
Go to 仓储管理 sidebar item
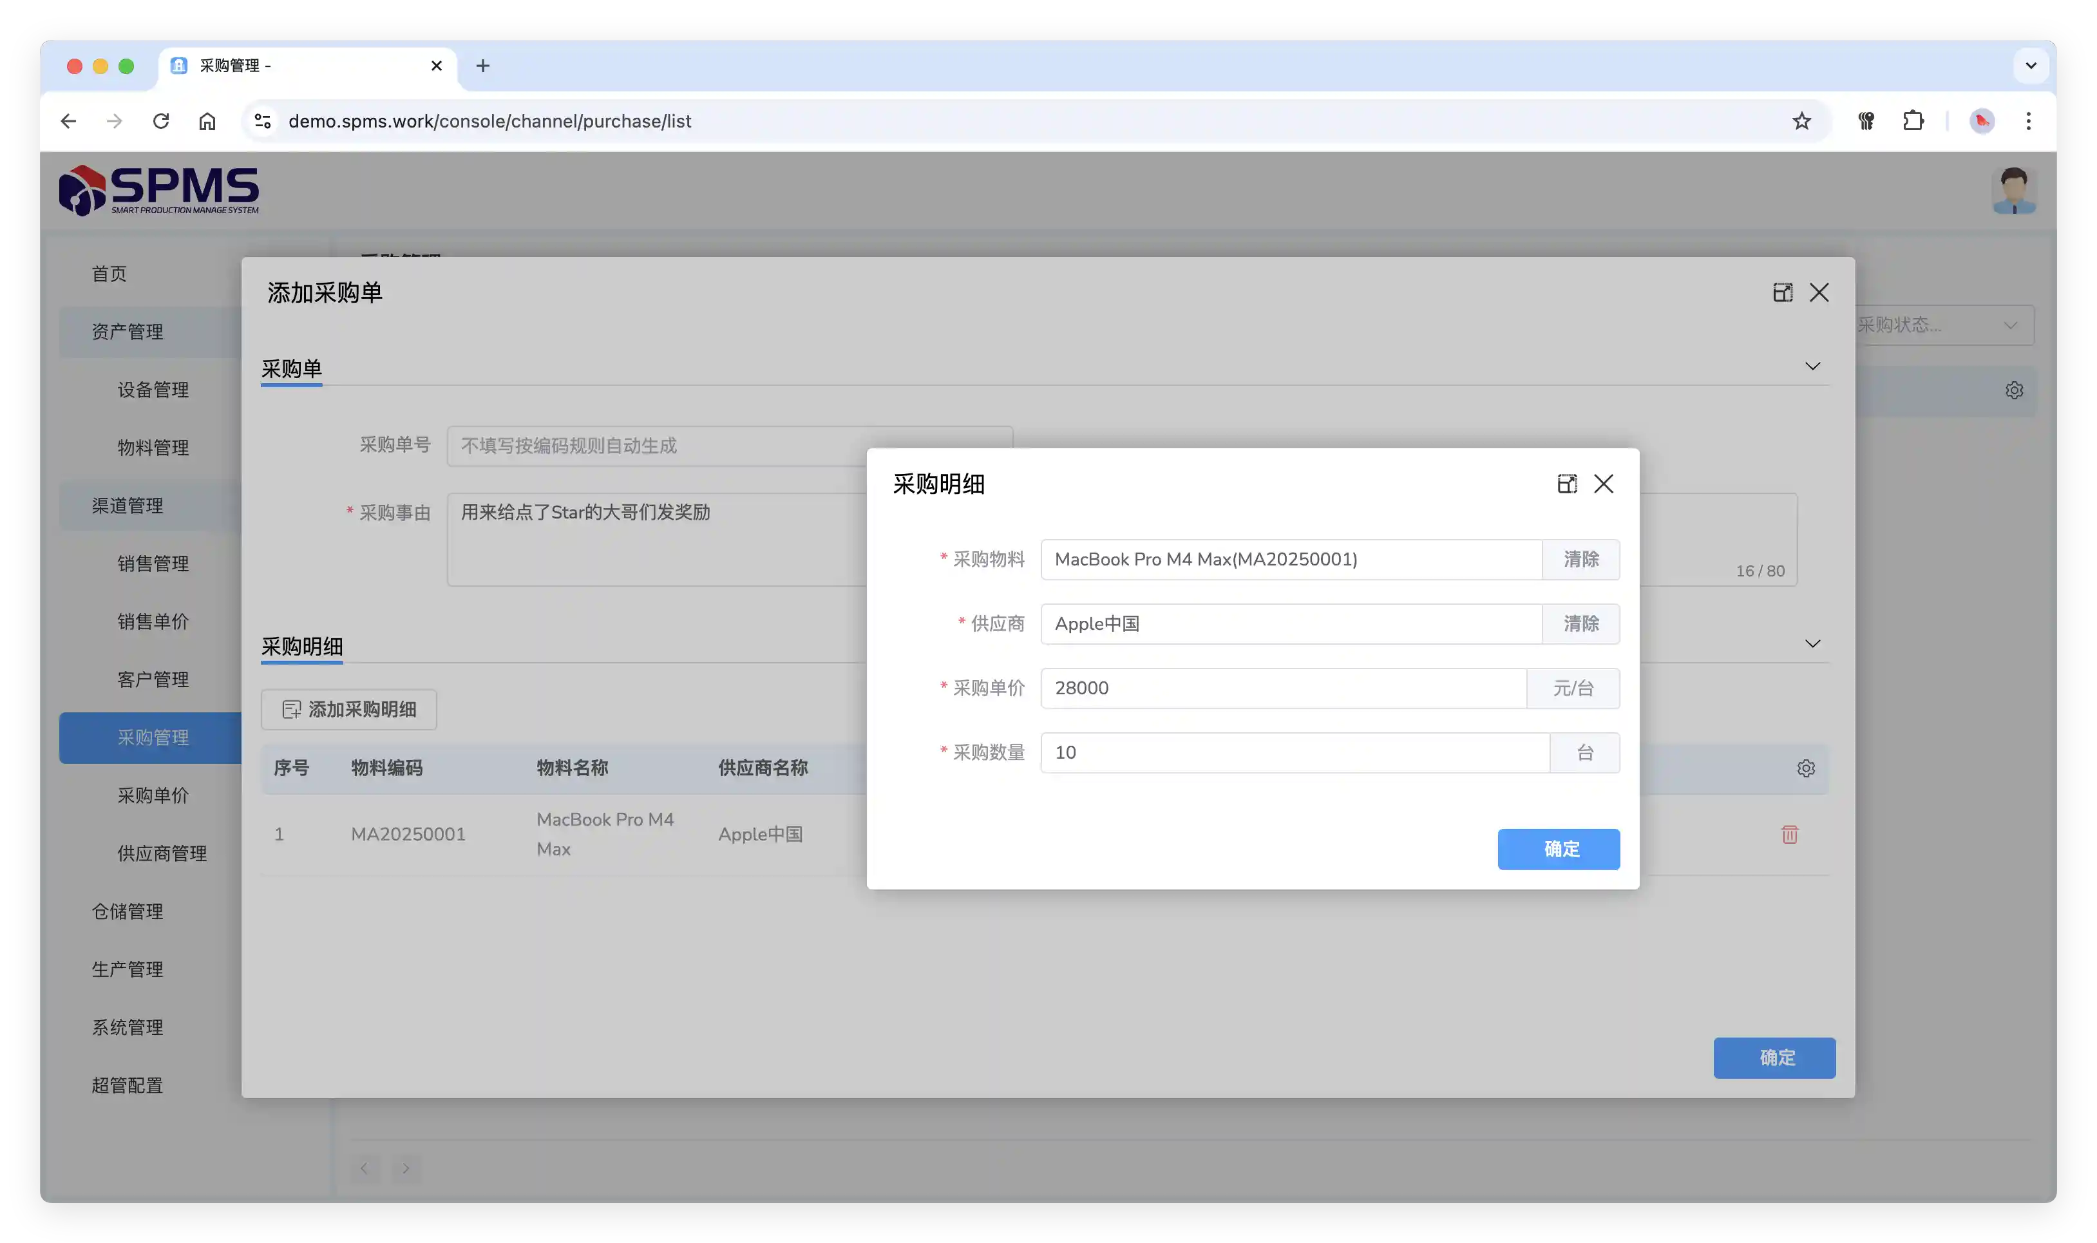click(x=128, y=911)
